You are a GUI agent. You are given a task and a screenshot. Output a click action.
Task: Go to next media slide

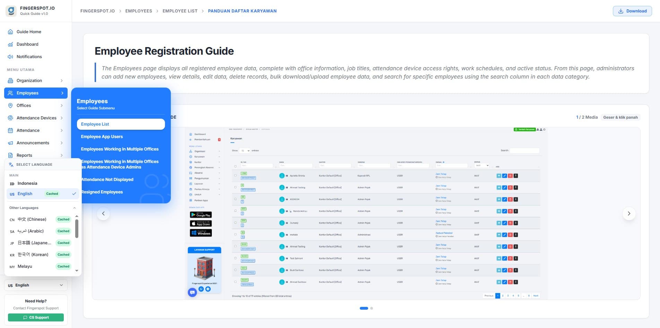click(629, 213)
